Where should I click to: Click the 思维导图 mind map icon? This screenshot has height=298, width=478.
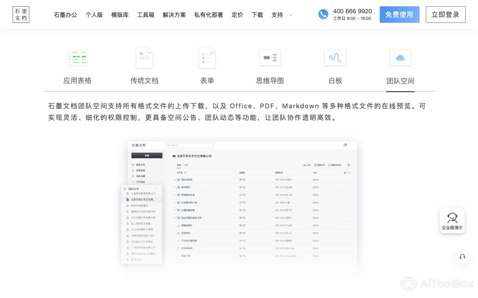270,58
